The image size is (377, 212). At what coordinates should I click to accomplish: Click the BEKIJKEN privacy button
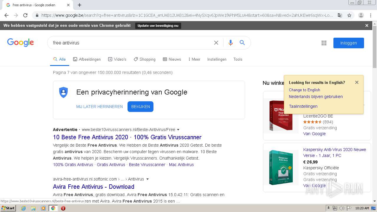click(140, 107)
